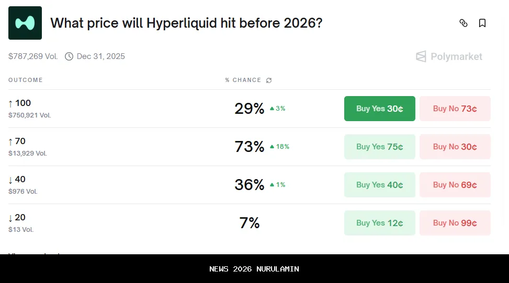This screenshot has width=509, height=283.
Task: Click the Hyperliquid market logo icon
Action: 25,23
